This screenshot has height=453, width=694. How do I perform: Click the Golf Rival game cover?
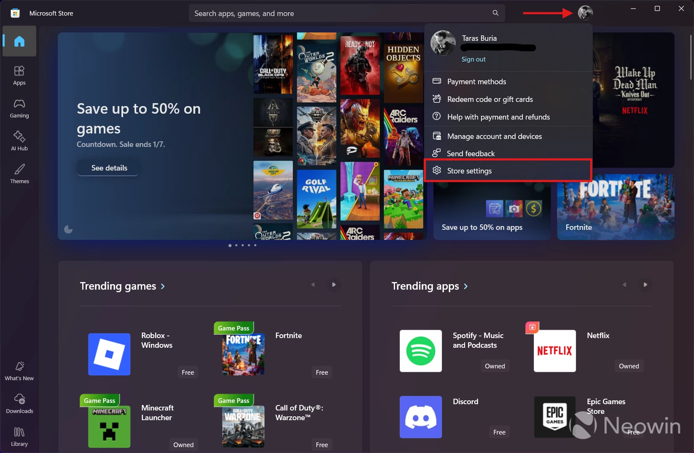[x=317, y=199]
